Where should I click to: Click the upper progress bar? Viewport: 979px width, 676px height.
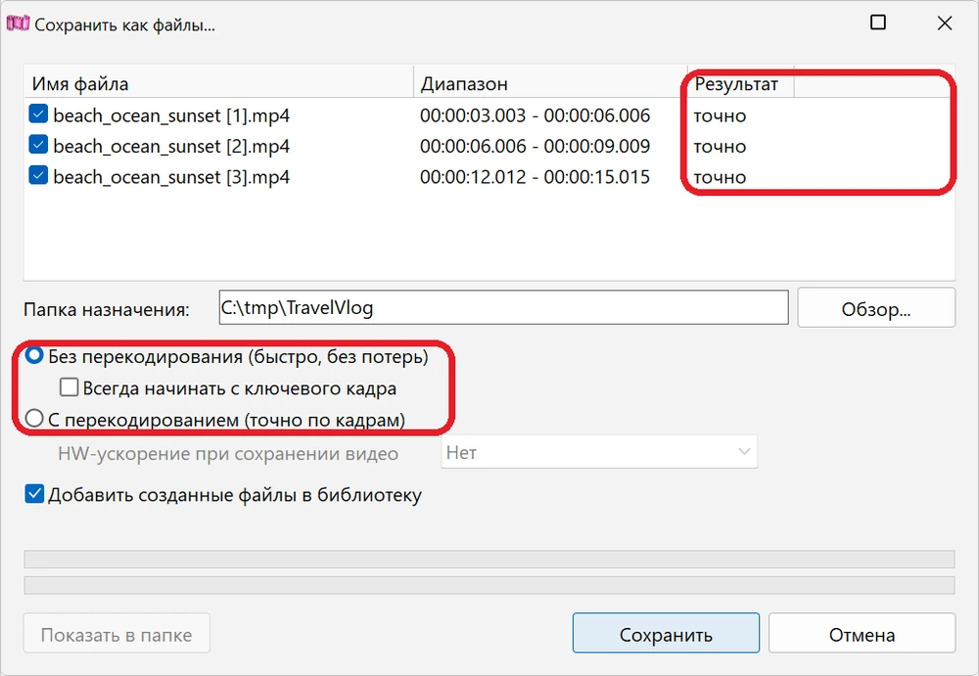click(x=489, y=559)
